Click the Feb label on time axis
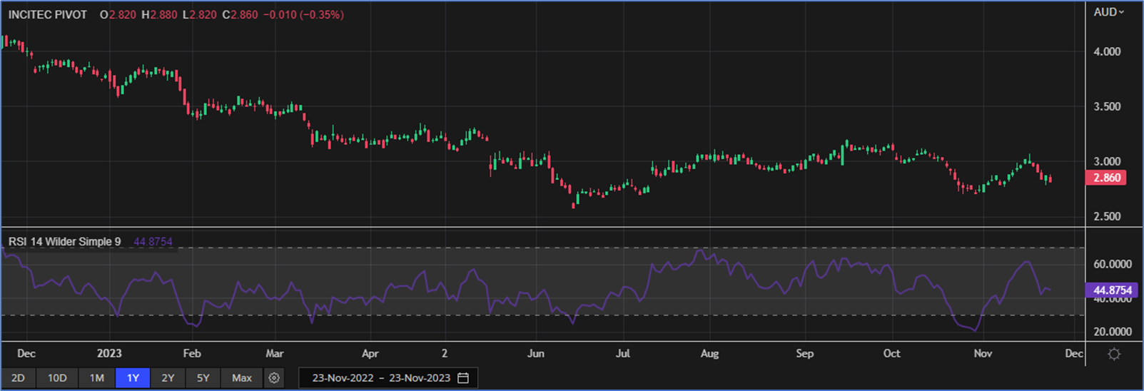Screen dimensions: 1144x391 coord(192,353)
